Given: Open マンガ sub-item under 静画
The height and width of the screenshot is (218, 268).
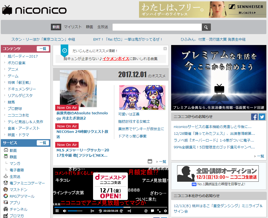Looking at the screenshot, I should point(15,163).
